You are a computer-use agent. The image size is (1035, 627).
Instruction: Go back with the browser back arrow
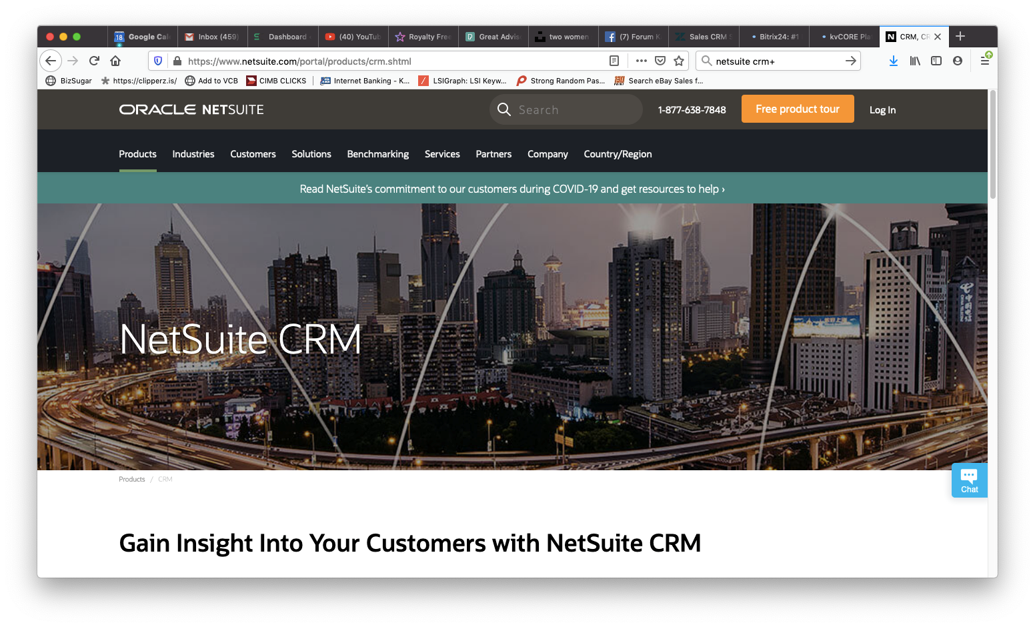[51, 61]
